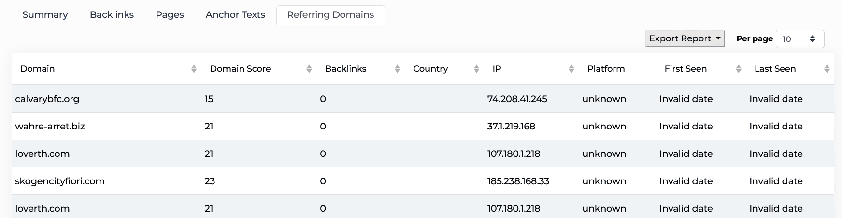Select the Anchor Texts tab
The height and width of the screenshot is (218, 842).
pos(235,15)
